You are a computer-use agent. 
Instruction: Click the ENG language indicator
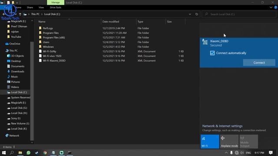(x=248, y=153)
